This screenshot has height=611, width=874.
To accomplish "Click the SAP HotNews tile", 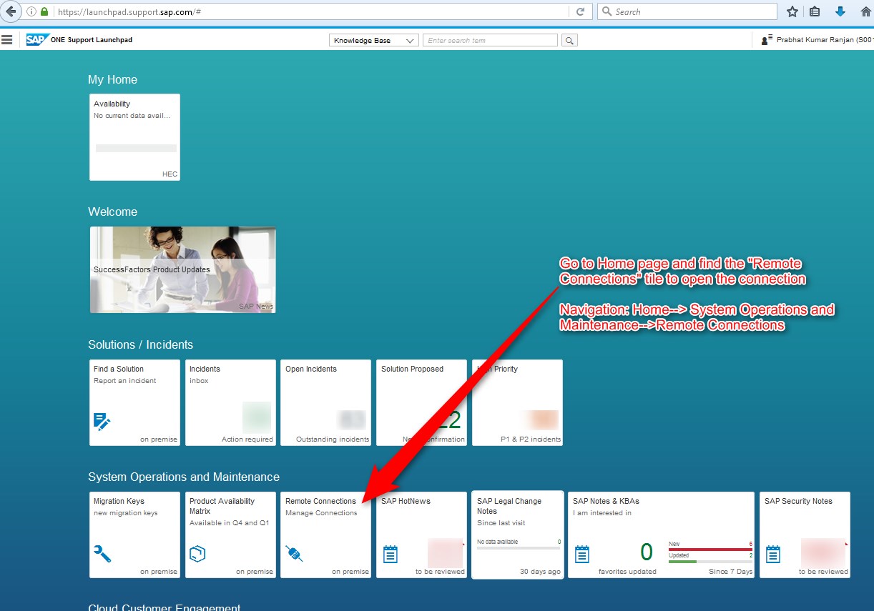I will pos(422,535).
